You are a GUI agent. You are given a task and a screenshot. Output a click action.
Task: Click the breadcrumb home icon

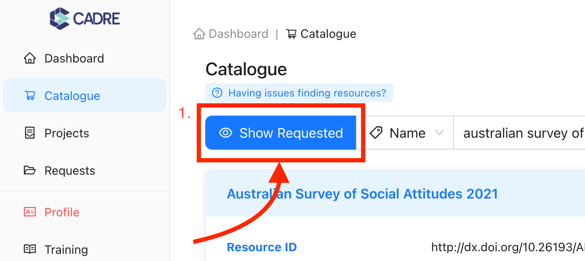pyautogui.click(x=199, y=34)
